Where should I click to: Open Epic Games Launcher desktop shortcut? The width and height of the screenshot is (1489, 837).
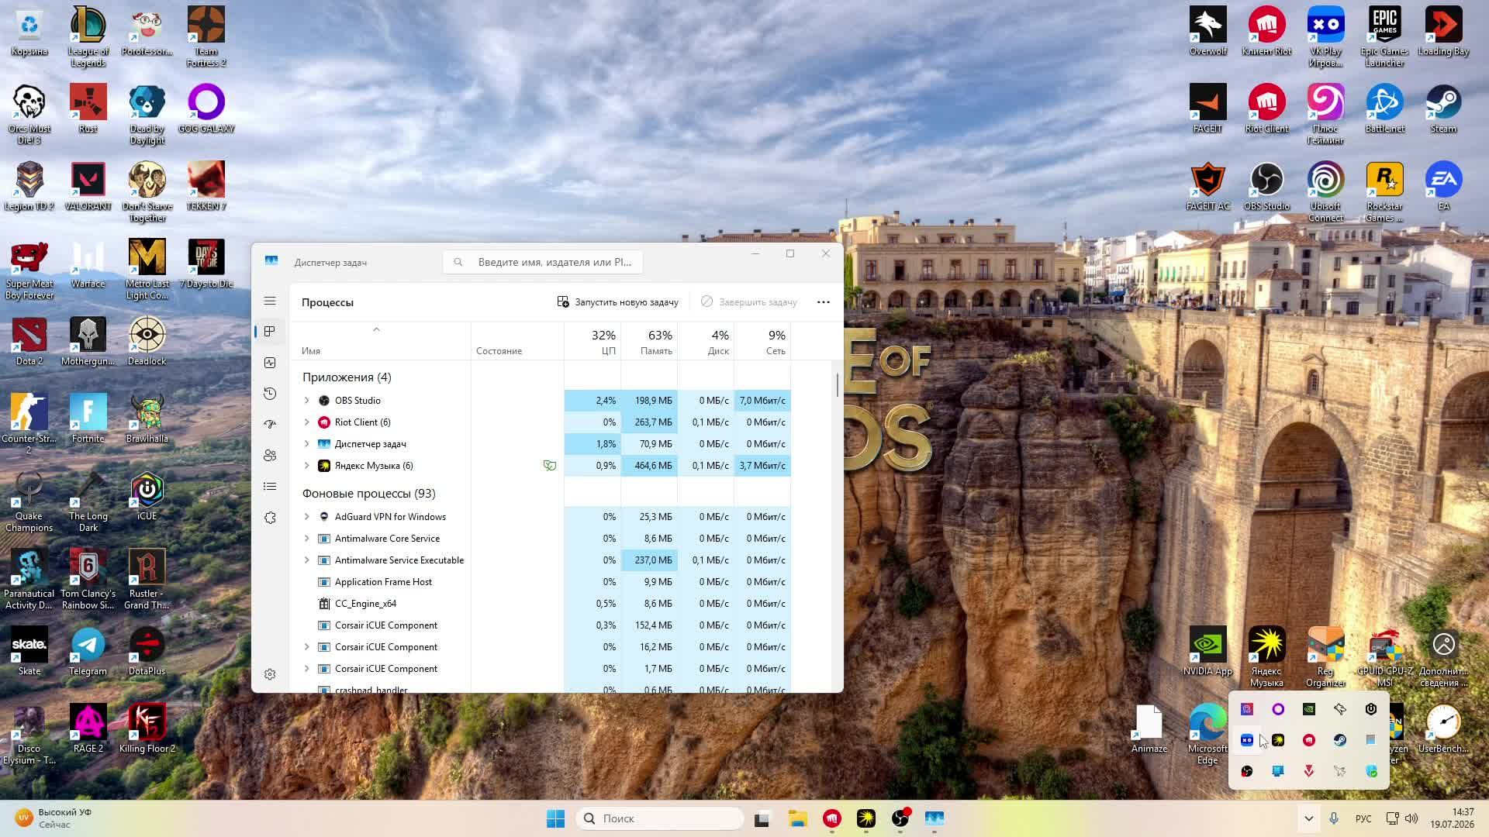(1384, 36)
